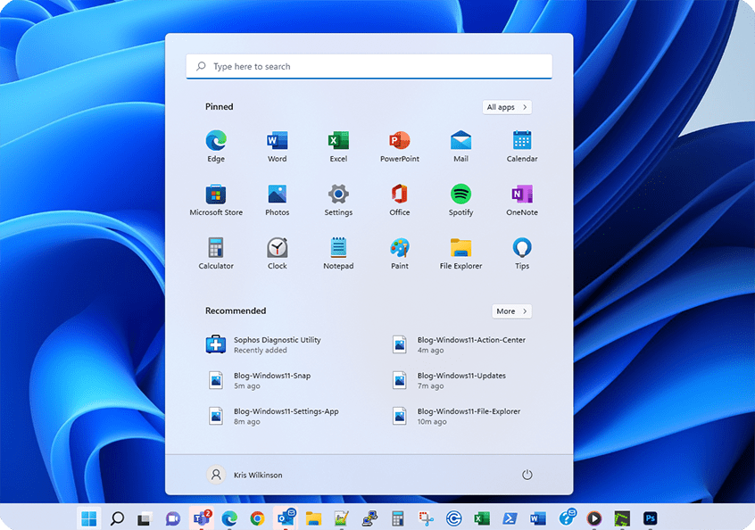The height and width of the screenshot is (530, 755).
Task: Click the Type here to search field
Action: (x=369, y=67)
